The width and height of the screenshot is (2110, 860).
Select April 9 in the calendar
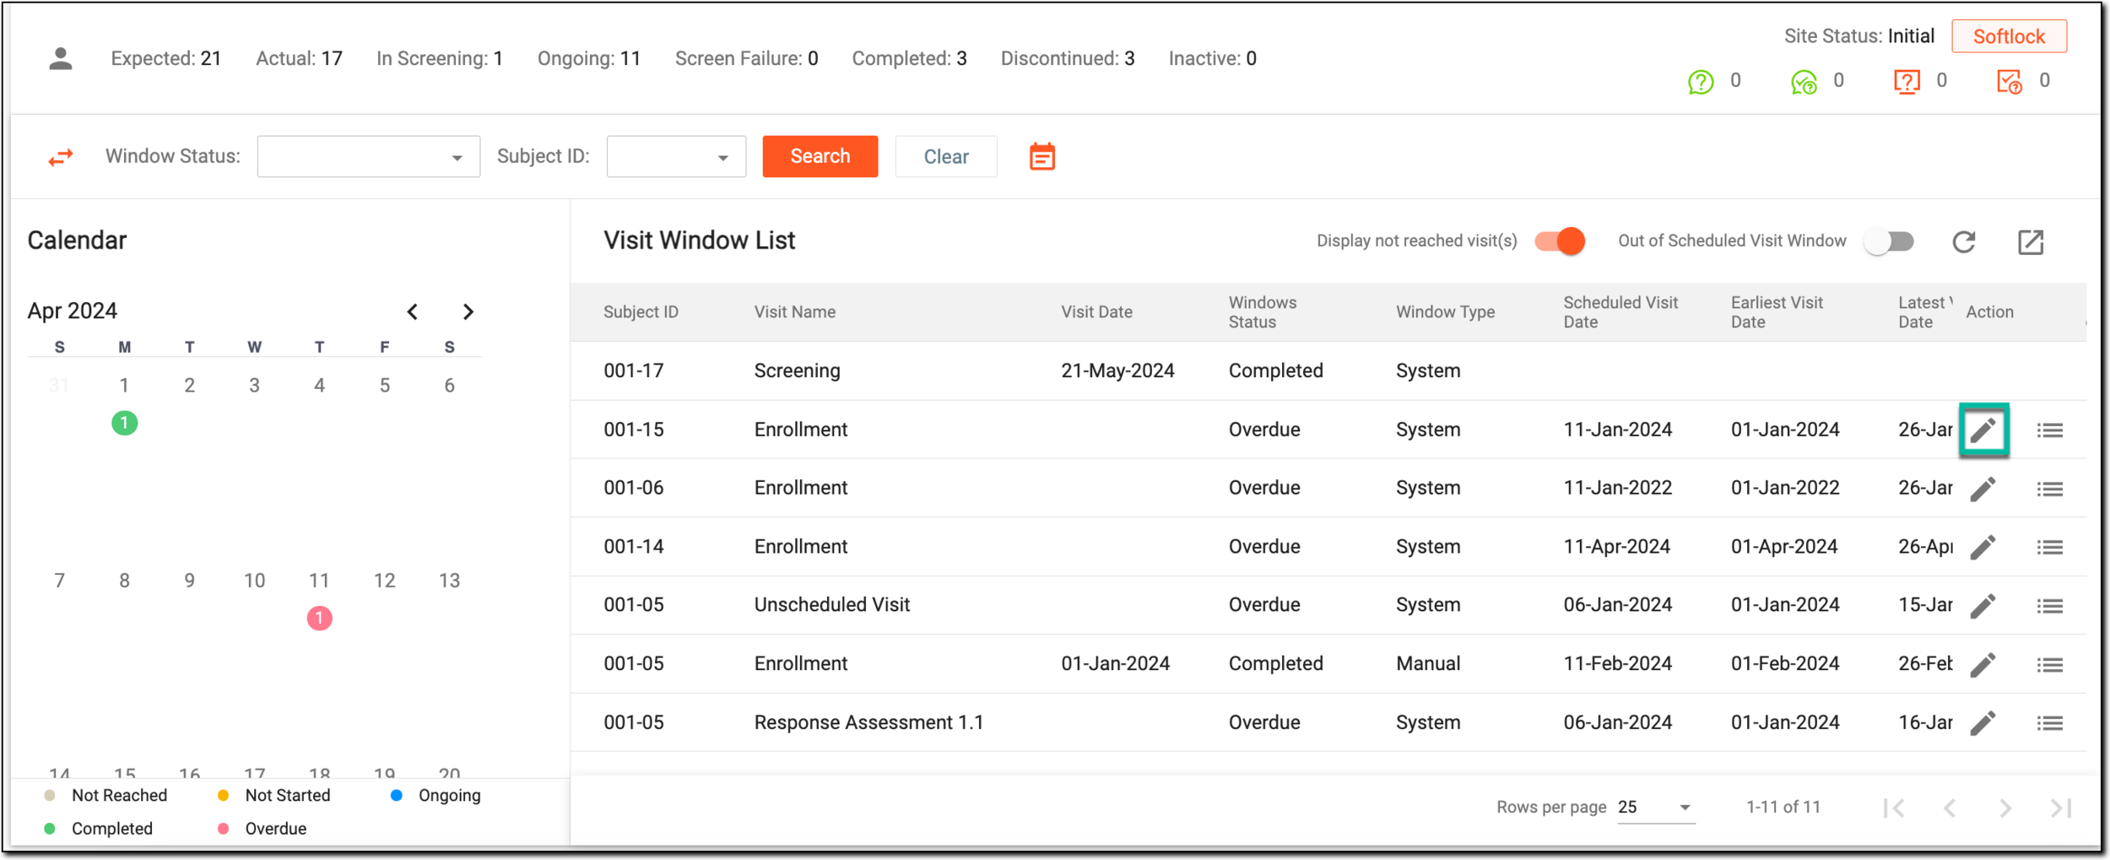point(189,581)
